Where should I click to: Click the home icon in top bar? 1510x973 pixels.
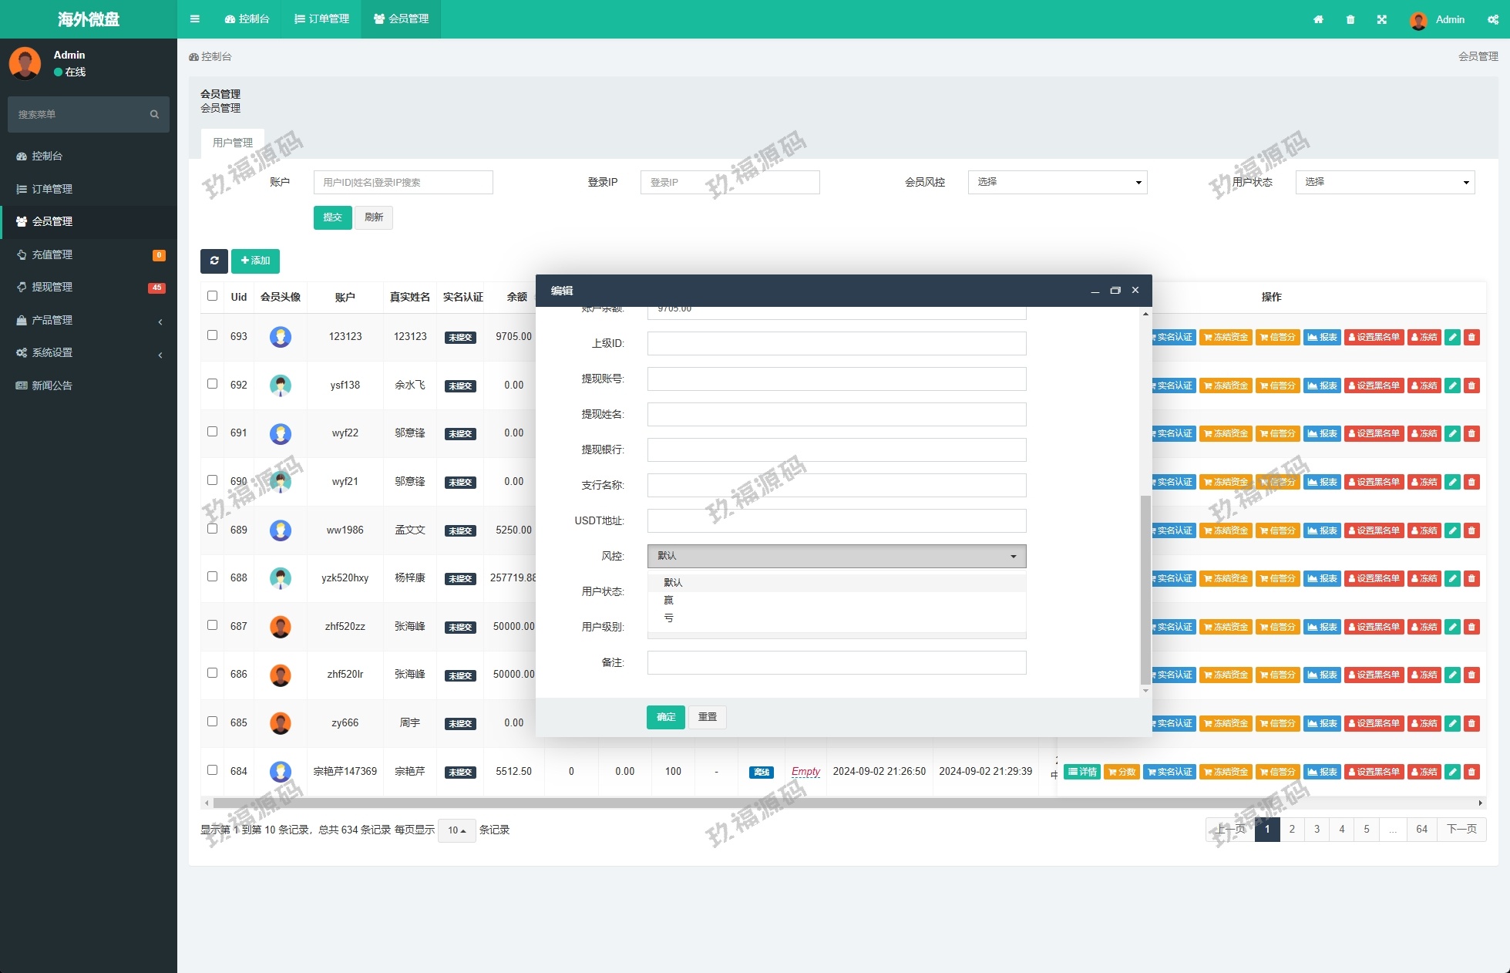[x=1318, y=19]
